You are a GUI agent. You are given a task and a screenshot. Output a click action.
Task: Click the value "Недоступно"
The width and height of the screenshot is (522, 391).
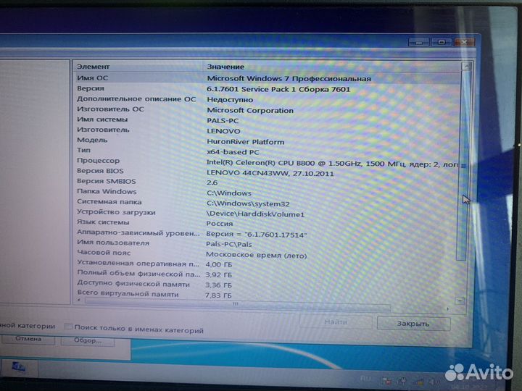click(230, 100)
